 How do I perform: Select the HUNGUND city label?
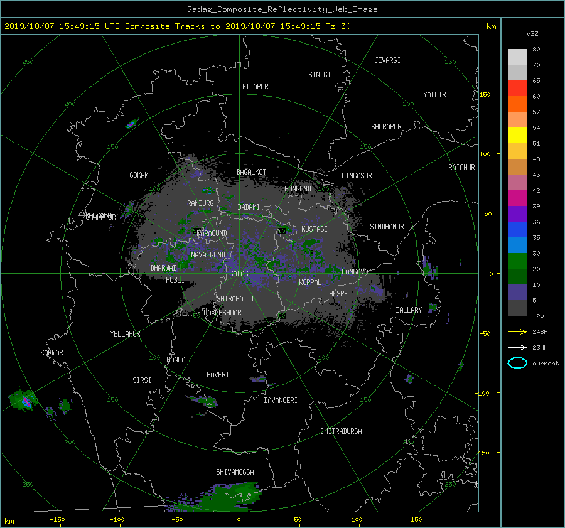click(x=298, y=189)
